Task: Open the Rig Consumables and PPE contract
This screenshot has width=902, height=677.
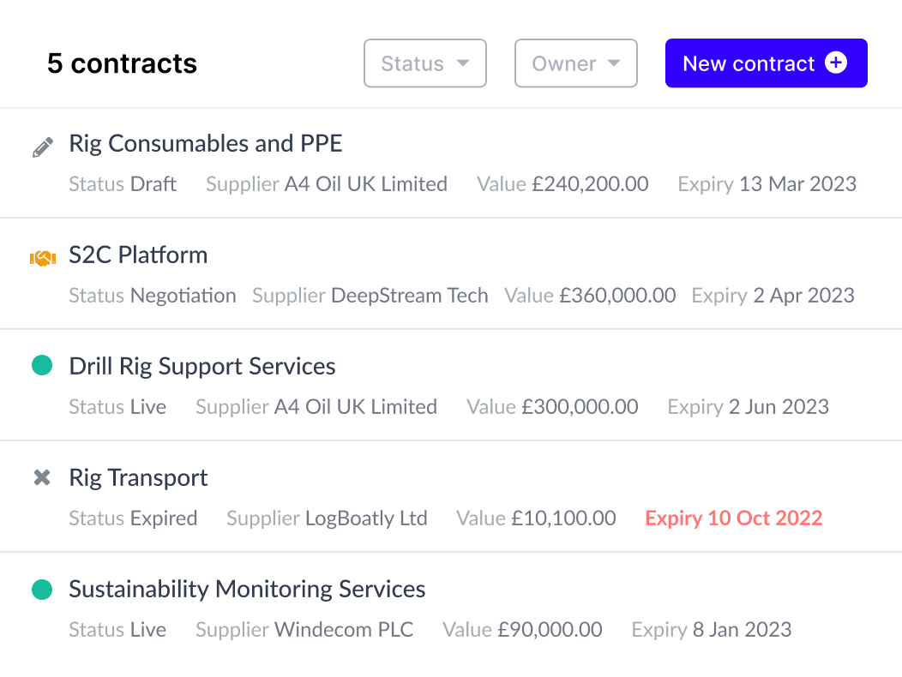Action: [206, 144]
